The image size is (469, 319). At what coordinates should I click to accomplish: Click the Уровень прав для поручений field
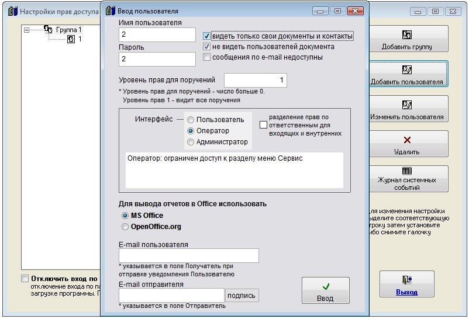click(256, 80)
